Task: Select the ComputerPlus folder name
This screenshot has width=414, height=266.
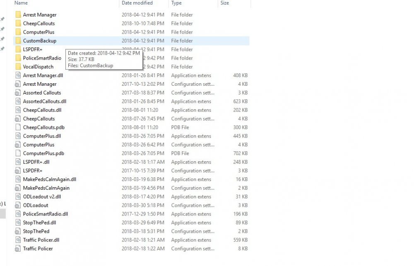Action: coord(39,32)
